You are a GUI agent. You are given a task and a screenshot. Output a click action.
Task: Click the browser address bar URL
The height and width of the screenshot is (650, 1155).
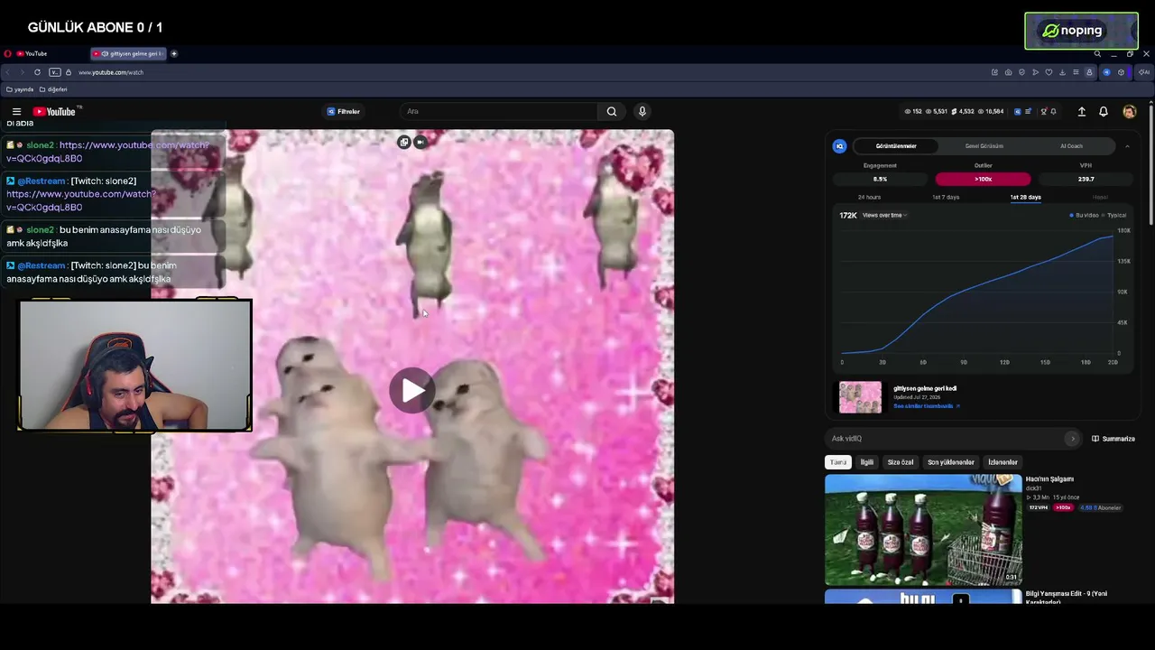point(111,72)
